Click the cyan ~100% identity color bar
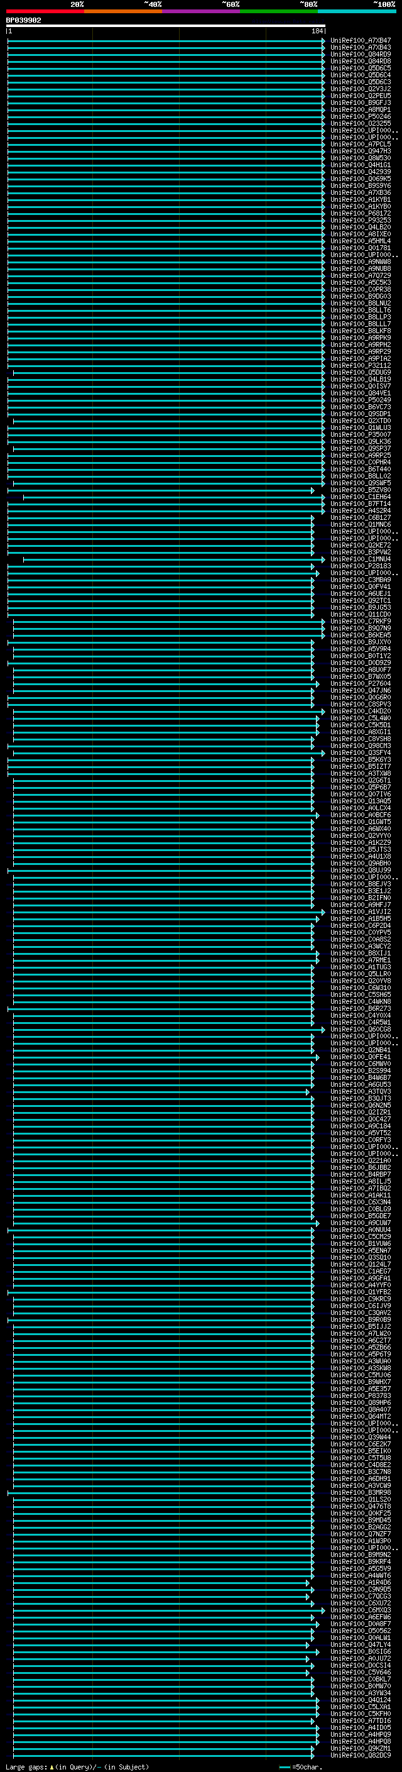 tap(357, 12)
